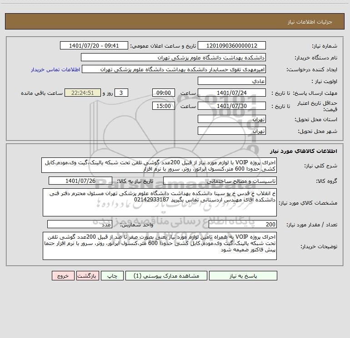The height and width of the screenshot is (338, 350).
Task: Open 'مشاهده مدارک پیوستی (1)' attachments
Action: pyautogui.click(x=166, y=275)
